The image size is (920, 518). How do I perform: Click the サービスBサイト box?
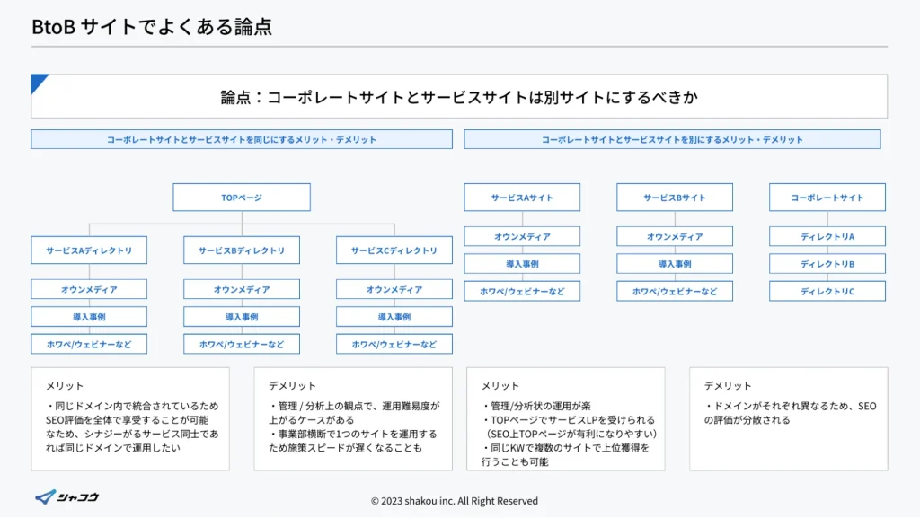pos(675,198)
